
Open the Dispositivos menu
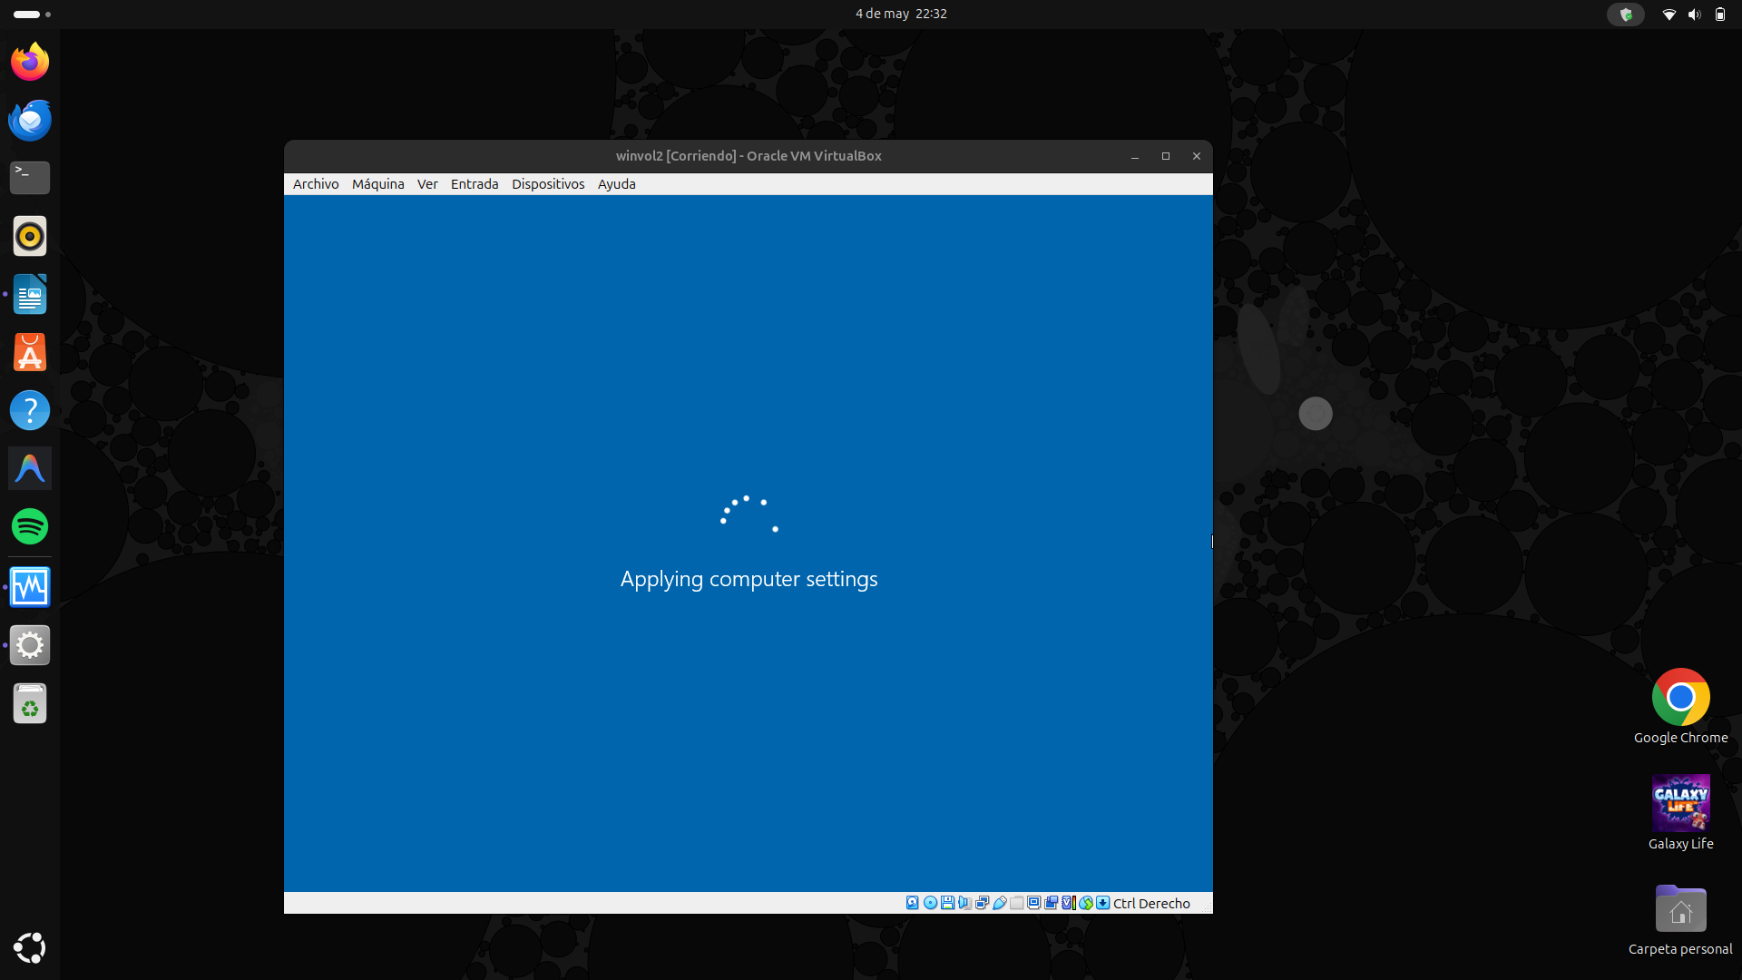click(548, 184)
